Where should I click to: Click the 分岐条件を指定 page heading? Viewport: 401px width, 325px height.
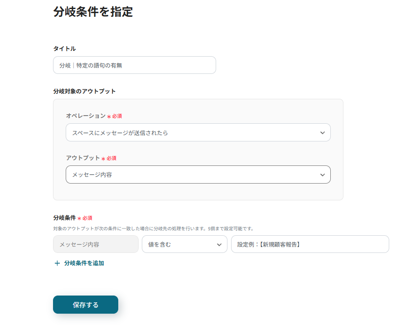coord(93,12)
